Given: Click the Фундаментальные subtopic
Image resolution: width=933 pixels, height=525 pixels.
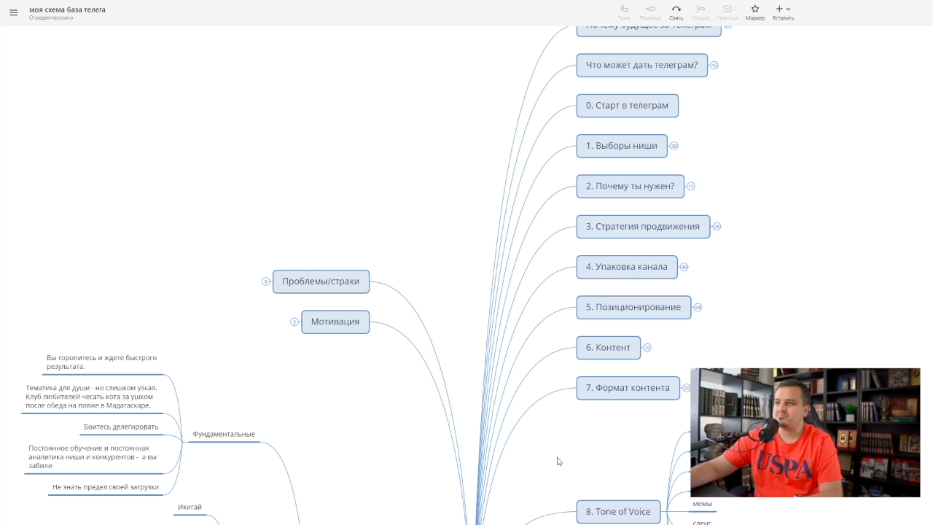Looking at the screenshot, I should click(224, 434).
